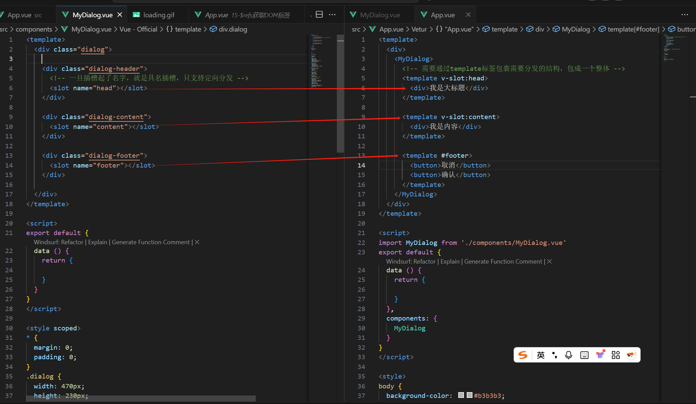Open left editor group more actions menu

(x=332, y=15)
